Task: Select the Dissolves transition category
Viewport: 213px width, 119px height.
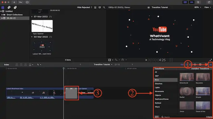Action: pos(159,84)
